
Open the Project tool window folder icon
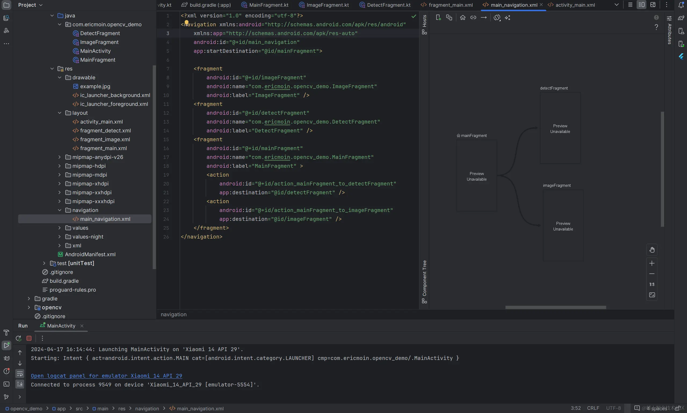[x=6, y=5]
